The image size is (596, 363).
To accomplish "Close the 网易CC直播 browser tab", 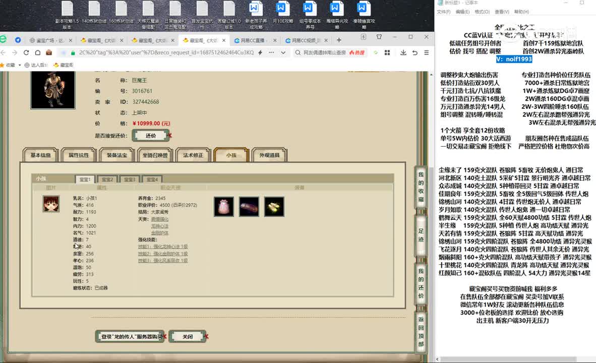I will (x=274, y=40).
